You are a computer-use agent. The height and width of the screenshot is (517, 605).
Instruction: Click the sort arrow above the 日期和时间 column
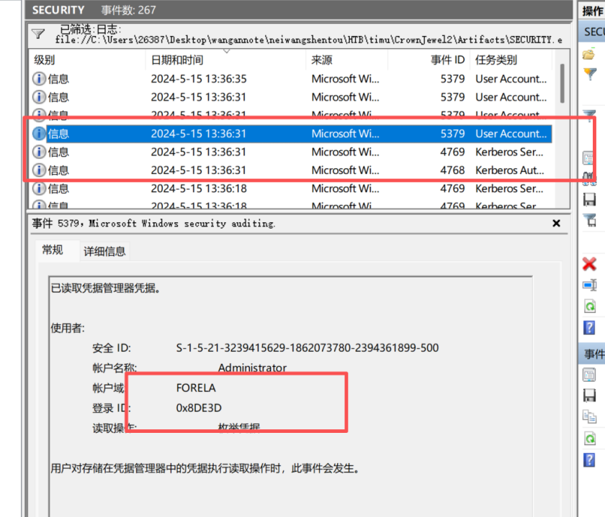tap(226, 51)
